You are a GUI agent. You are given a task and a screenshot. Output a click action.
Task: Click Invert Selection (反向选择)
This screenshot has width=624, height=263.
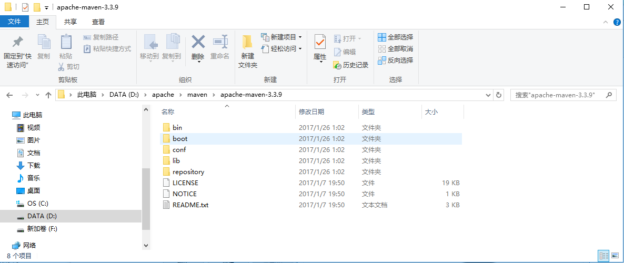395,60
